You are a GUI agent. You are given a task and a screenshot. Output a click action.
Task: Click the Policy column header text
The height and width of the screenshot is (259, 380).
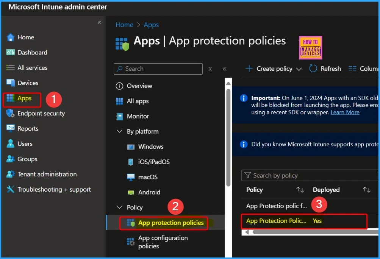(x=255, y=190)
